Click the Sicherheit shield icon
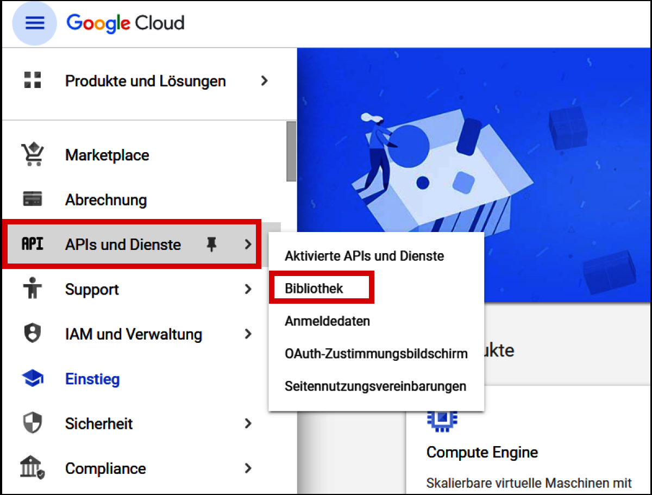652x495 pixels. click(x=34, y=423)
